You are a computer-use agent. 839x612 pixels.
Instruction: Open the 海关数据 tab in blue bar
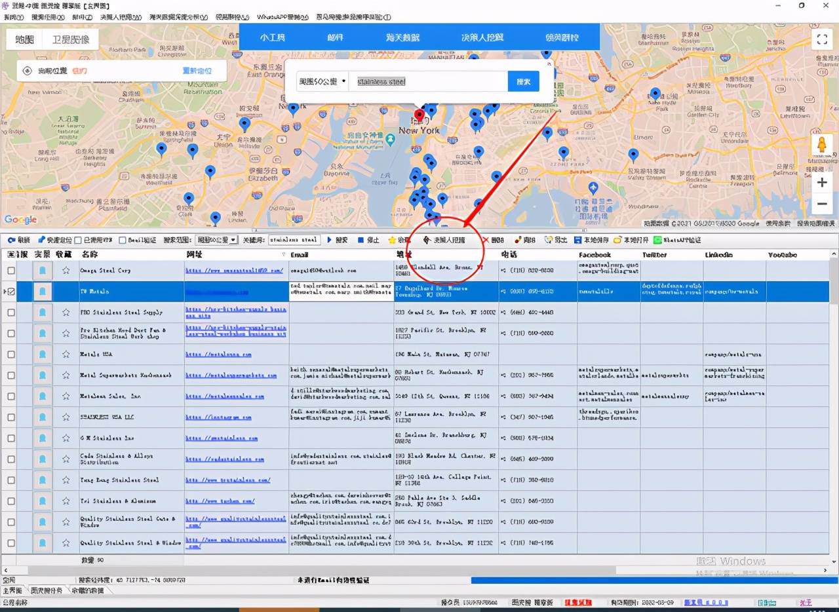click(x=402, y=37)
